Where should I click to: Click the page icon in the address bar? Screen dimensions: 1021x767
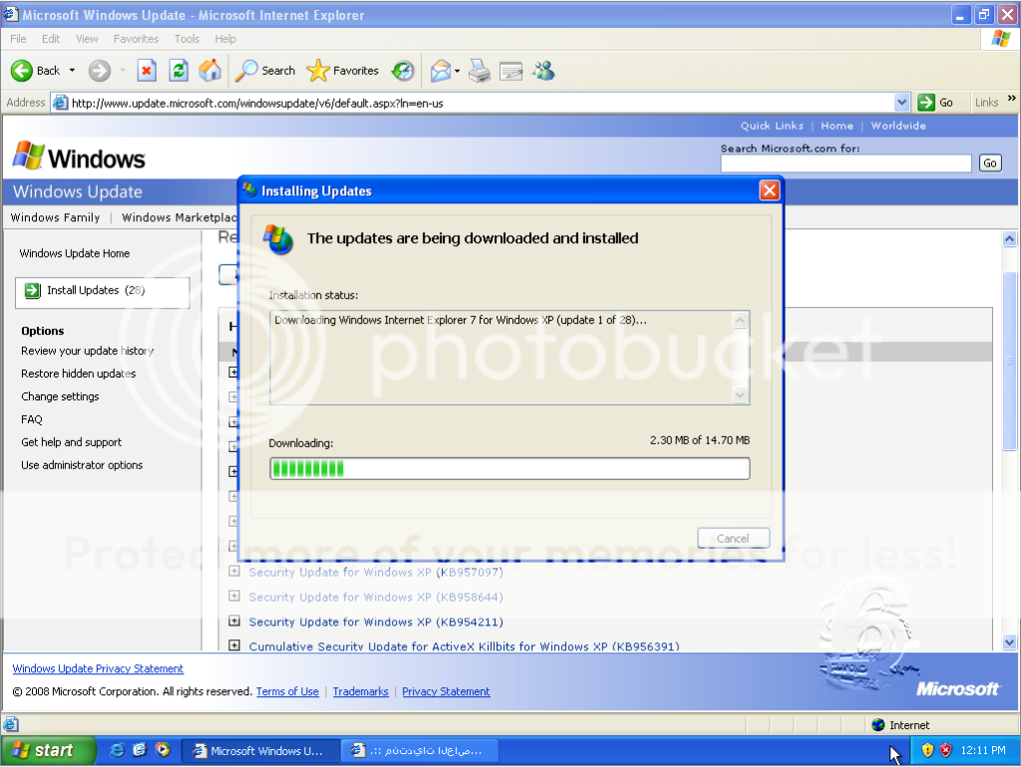(x=61, y=103)
